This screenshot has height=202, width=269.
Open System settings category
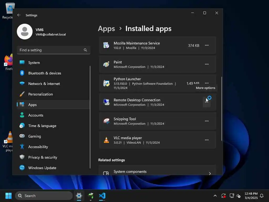pyautogui.click(x=53, y=63)
